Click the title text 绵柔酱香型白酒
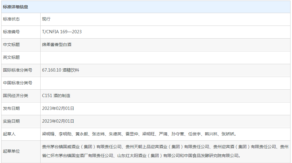292x163 pixels. coord(57,45)
